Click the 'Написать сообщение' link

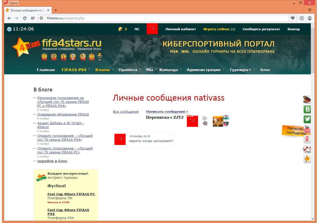(166, 111)
